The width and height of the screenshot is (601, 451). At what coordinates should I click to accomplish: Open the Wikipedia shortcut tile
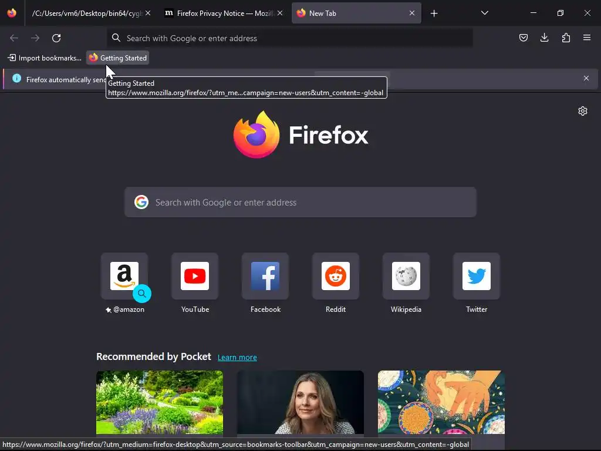(406, 276)
